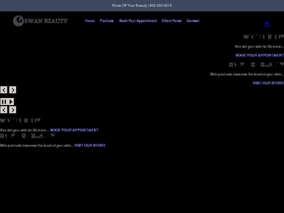Click the left-aligned ONLY HIGH QUALITY heading

[x=27, y=136]
